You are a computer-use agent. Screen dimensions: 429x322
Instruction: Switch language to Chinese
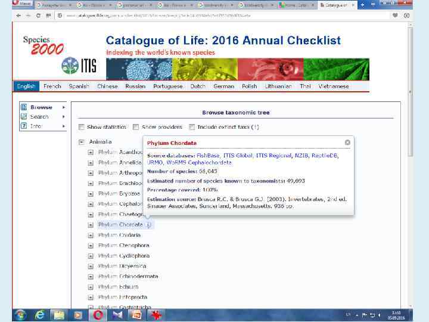(107, 86)
